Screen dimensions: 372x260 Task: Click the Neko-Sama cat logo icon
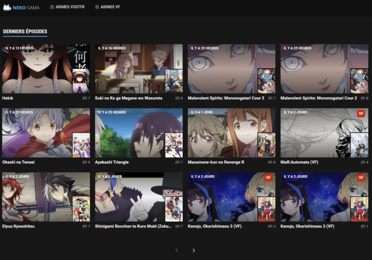(7, 7)
